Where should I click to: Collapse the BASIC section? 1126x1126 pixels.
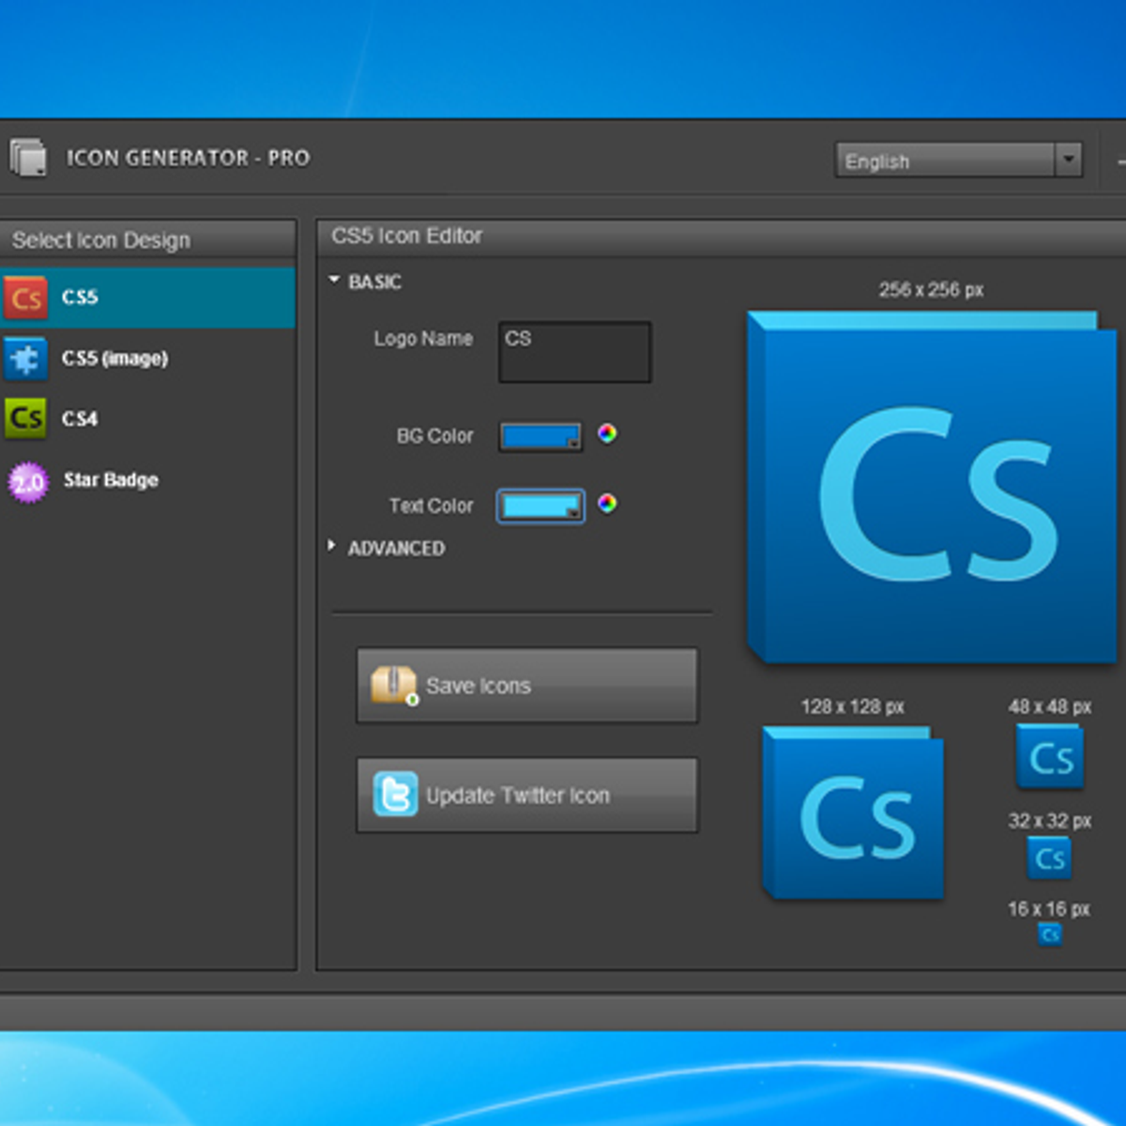pos(334,280)
